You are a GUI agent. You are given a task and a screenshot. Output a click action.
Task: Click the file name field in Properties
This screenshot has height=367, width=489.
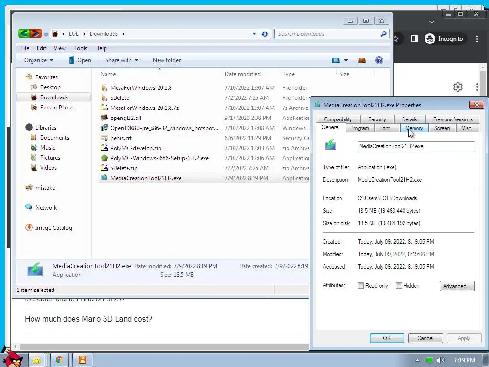[416, 146]
